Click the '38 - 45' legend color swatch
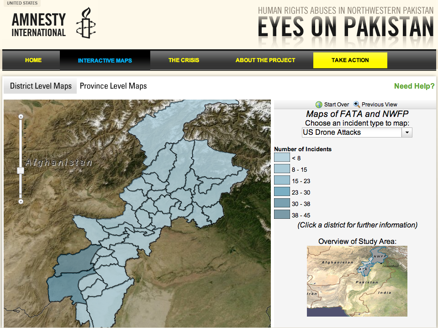This screenshot has height=328, width=438. (282, 215)
